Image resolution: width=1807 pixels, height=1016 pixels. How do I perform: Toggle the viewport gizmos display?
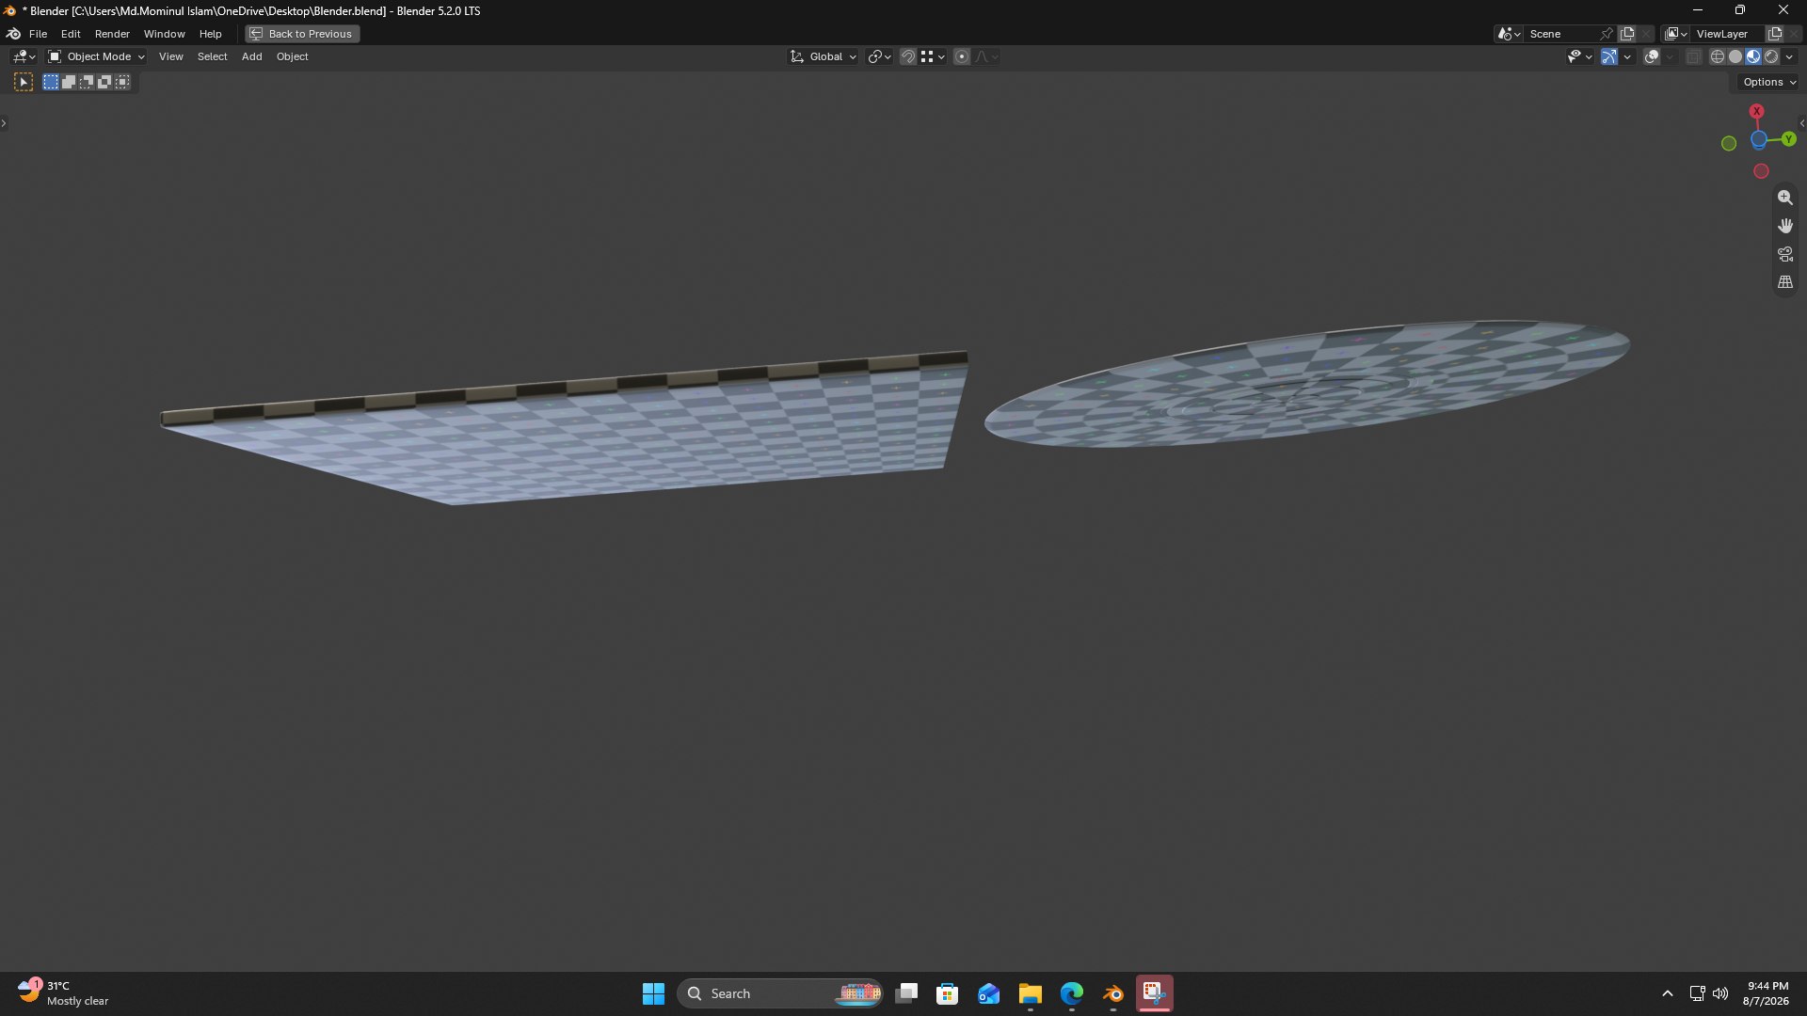click(1609, 56)
